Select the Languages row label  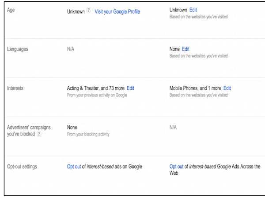tap(18, 49)
